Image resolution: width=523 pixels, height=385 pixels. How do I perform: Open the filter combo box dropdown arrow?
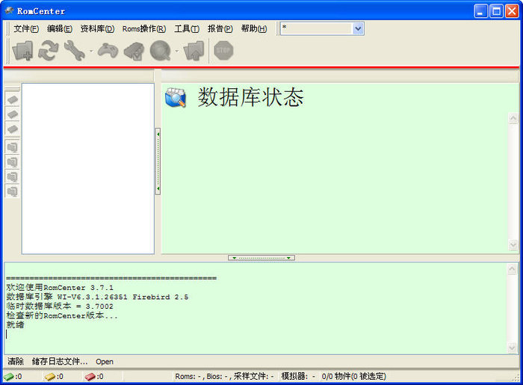tap(358, 28)
